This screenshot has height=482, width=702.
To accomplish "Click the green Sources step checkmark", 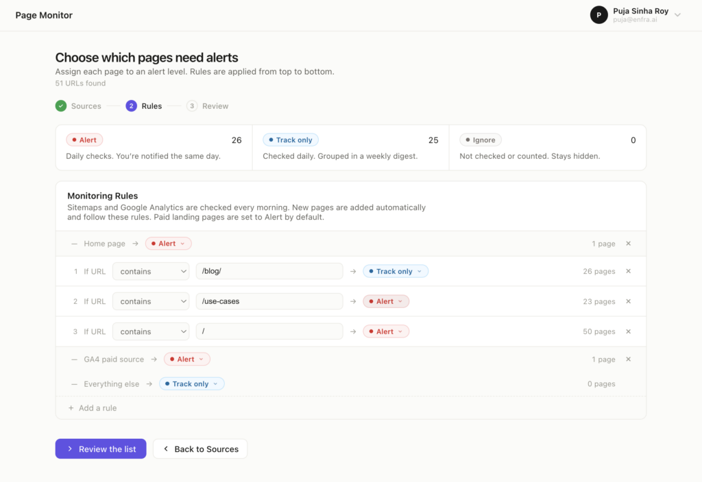I will click(x=61, y=106).
